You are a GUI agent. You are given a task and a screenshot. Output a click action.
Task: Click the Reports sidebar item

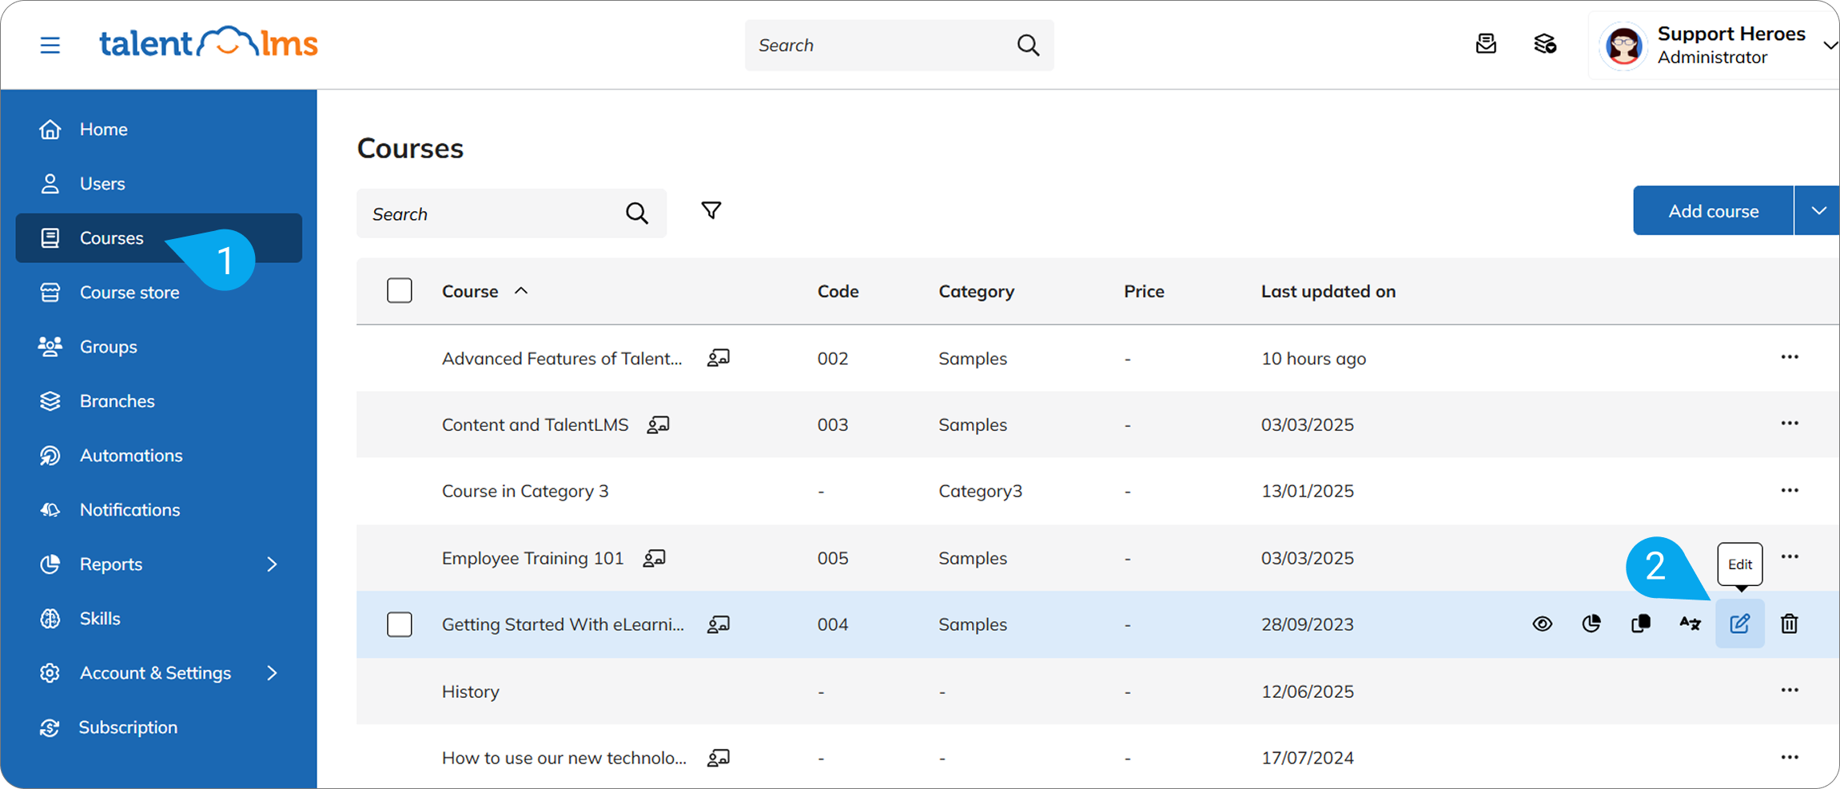[111, 564]
